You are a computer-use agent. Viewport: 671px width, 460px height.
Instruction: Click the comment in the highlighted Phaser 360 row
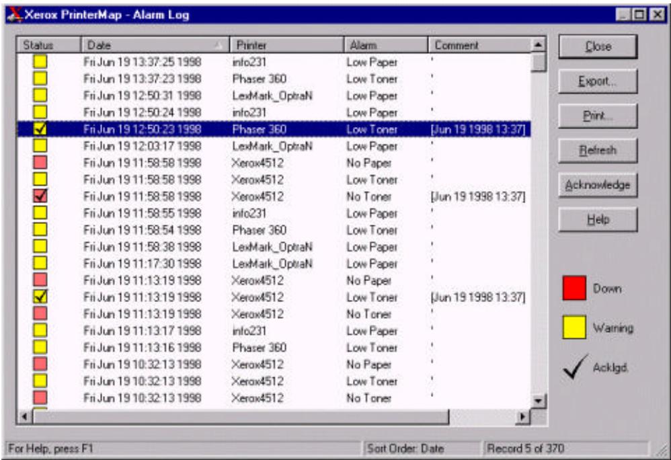tap(478, 129)
